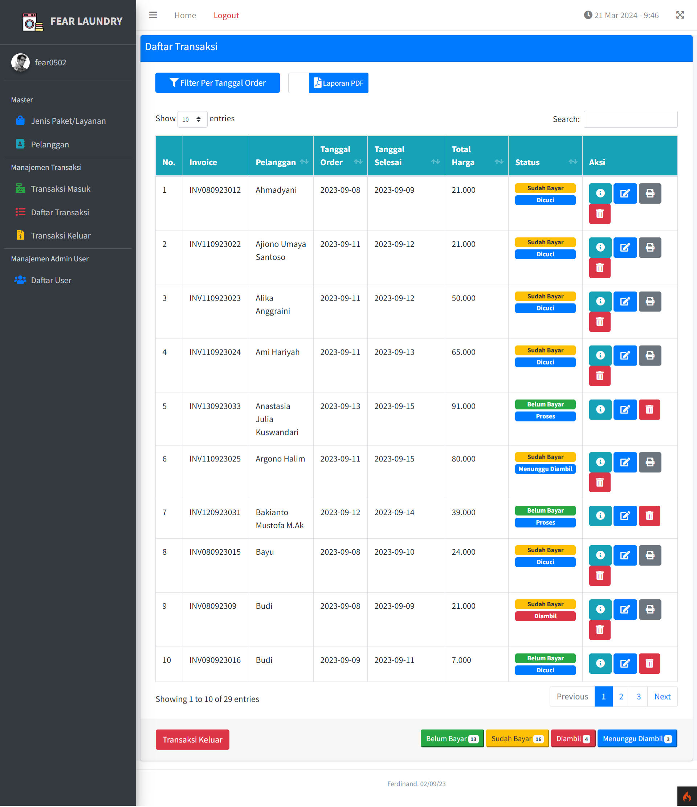
Task: Select Daftar User in sidebar
Action: [x=68, y=280]
